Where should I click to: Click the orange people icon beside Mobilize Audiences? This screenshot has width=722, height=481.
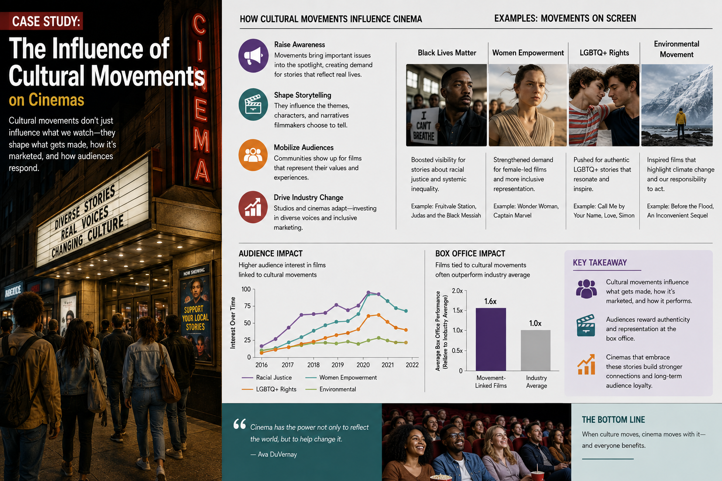coord(253,155)
